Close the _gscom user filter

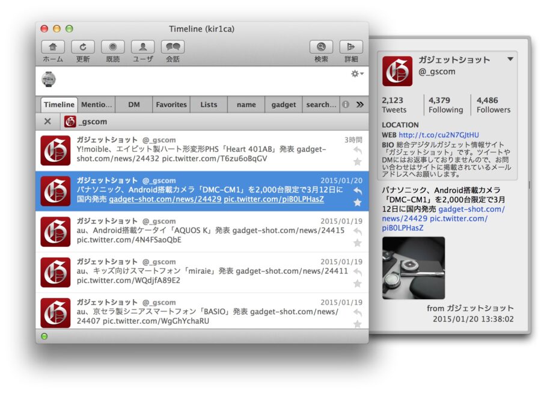tap(47, 122)
